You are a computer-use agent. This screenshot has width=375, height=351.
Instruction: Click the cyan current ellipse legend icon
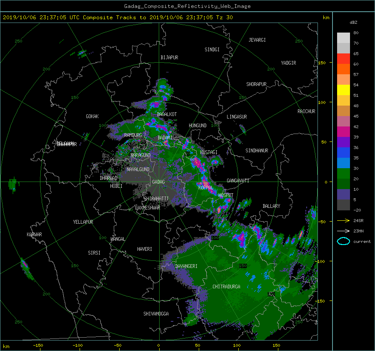[x=343, y=241]
